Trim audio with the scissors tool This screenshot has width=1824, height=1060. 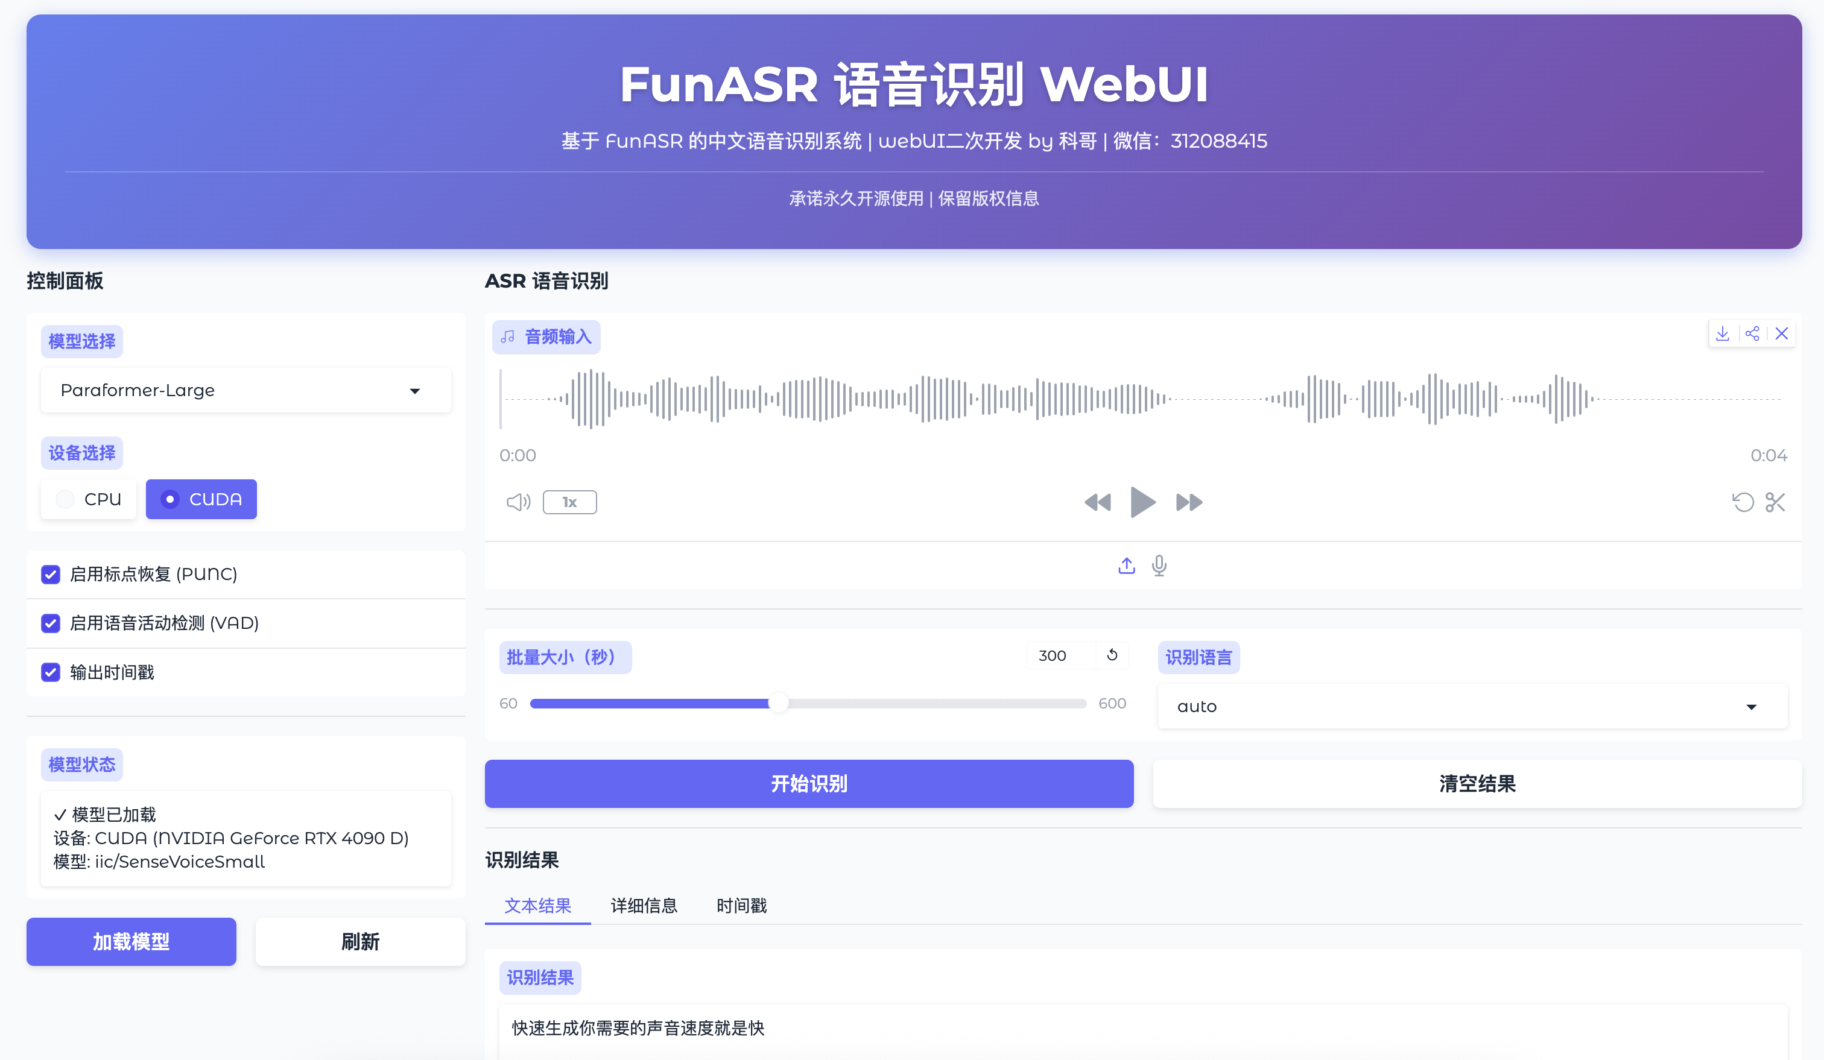[x=1776, y=502]
